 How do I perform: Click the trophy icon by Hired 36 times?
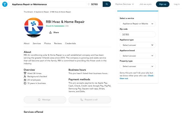25,73
